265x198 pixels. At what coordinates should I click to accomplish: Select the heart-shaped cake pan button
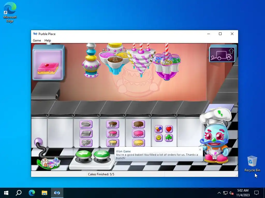[86, 143]
